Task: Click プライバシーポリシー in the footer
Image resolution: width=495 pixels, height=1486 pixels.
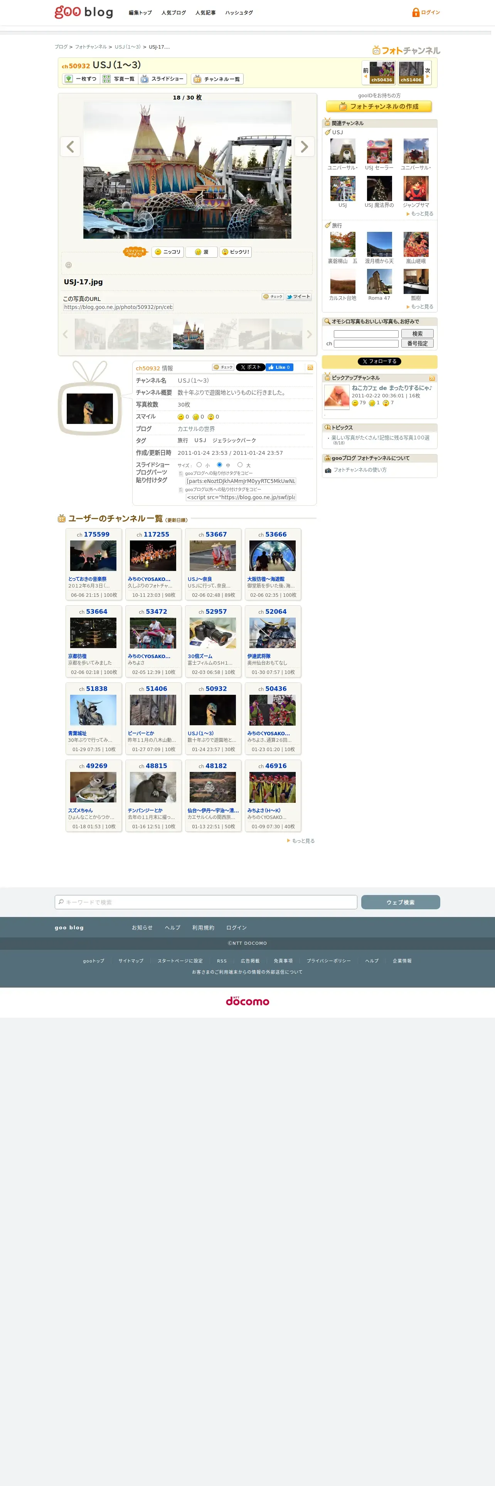Action: coord(328,961)
